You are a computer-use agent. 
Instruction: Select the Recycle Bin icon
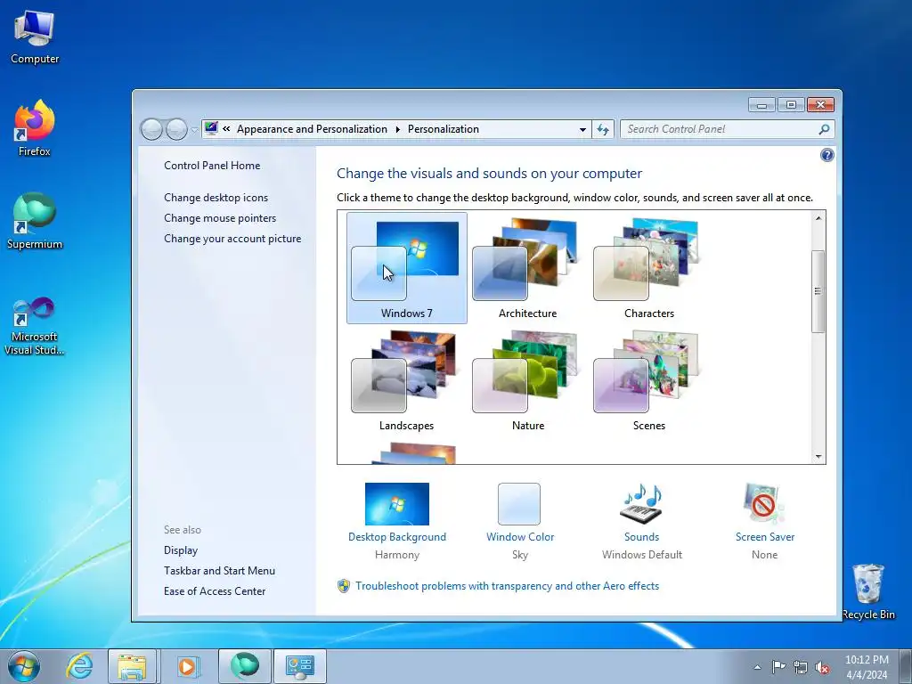pos(868,592)
